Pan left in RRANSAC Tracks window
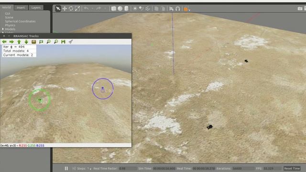This screenshot has height=172, width=306. point(4,42)
